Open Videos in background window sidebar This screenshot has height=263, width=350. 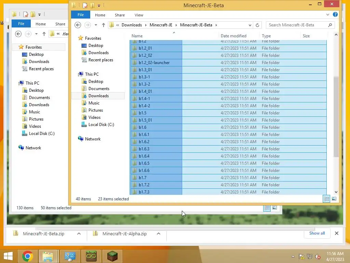pyautogui.click(x=32, y=126)
